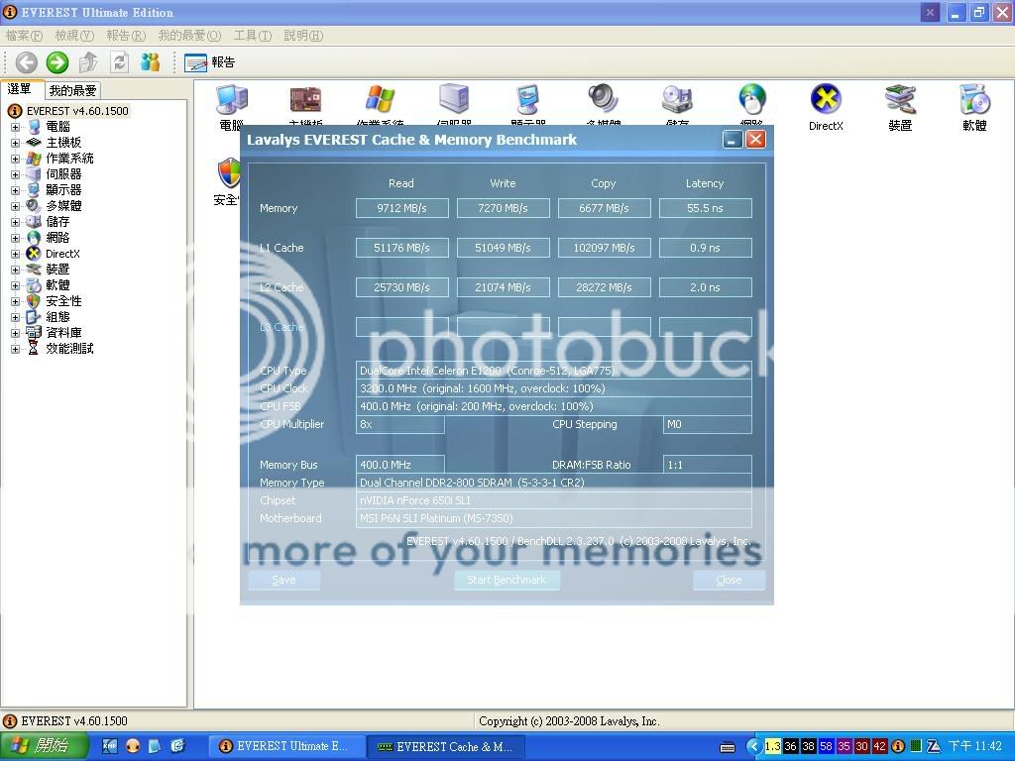Click the Memory Type DDR2-800 value
The width and height of the screenshot is (1015, 761).
pyautogui.click(x=553, y=483)
